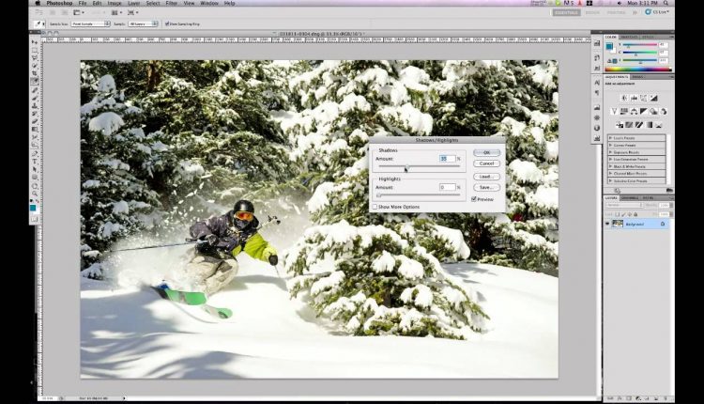Add a Channel Mixer adjustment
The width and height of the screenshot is (704, 404).
point(663,111)
